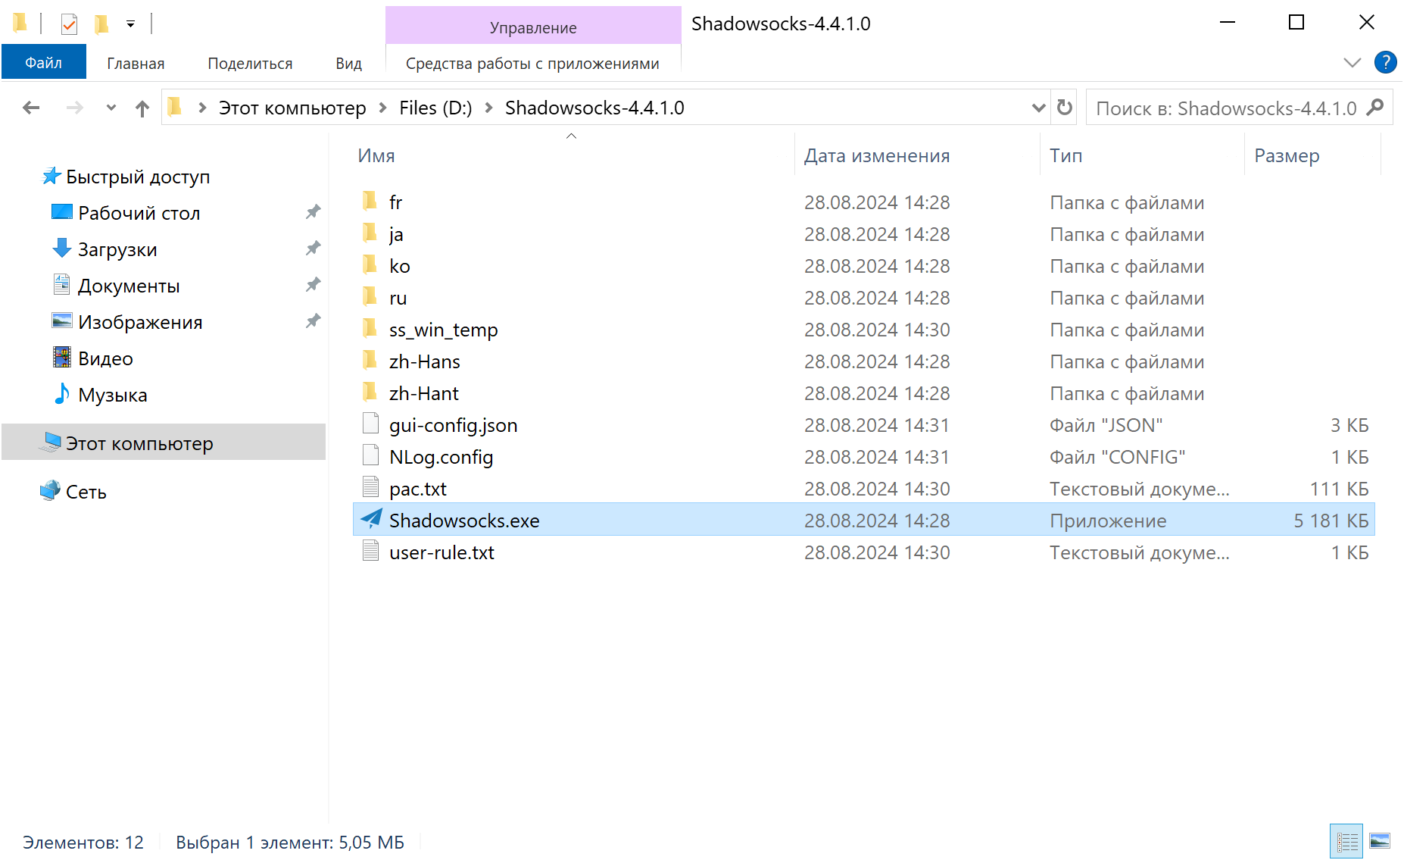Open the Поделиться ribbon tab
1404x860 pixels.
(250, 63)
